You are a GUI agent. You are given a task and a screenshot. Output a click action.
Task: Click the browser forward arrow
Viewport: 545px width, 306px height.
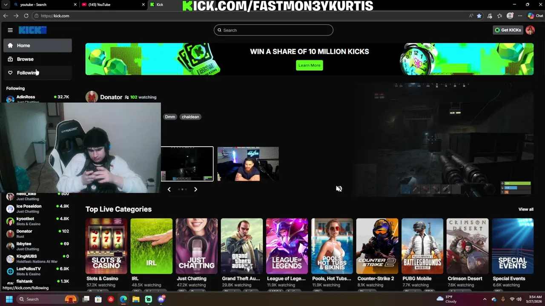16,16
